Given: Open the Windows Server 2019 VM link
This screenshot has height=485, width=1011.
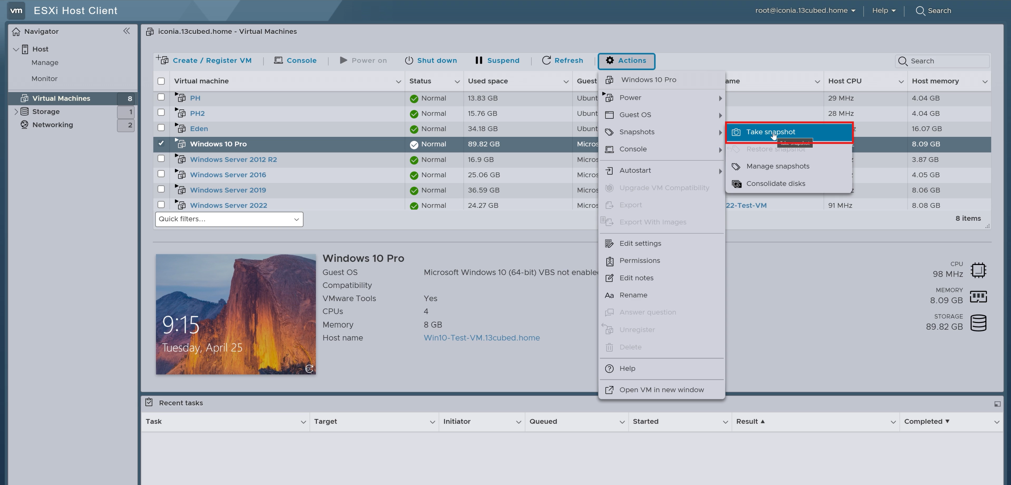Looking at the screenshot, I should point(228,190).
